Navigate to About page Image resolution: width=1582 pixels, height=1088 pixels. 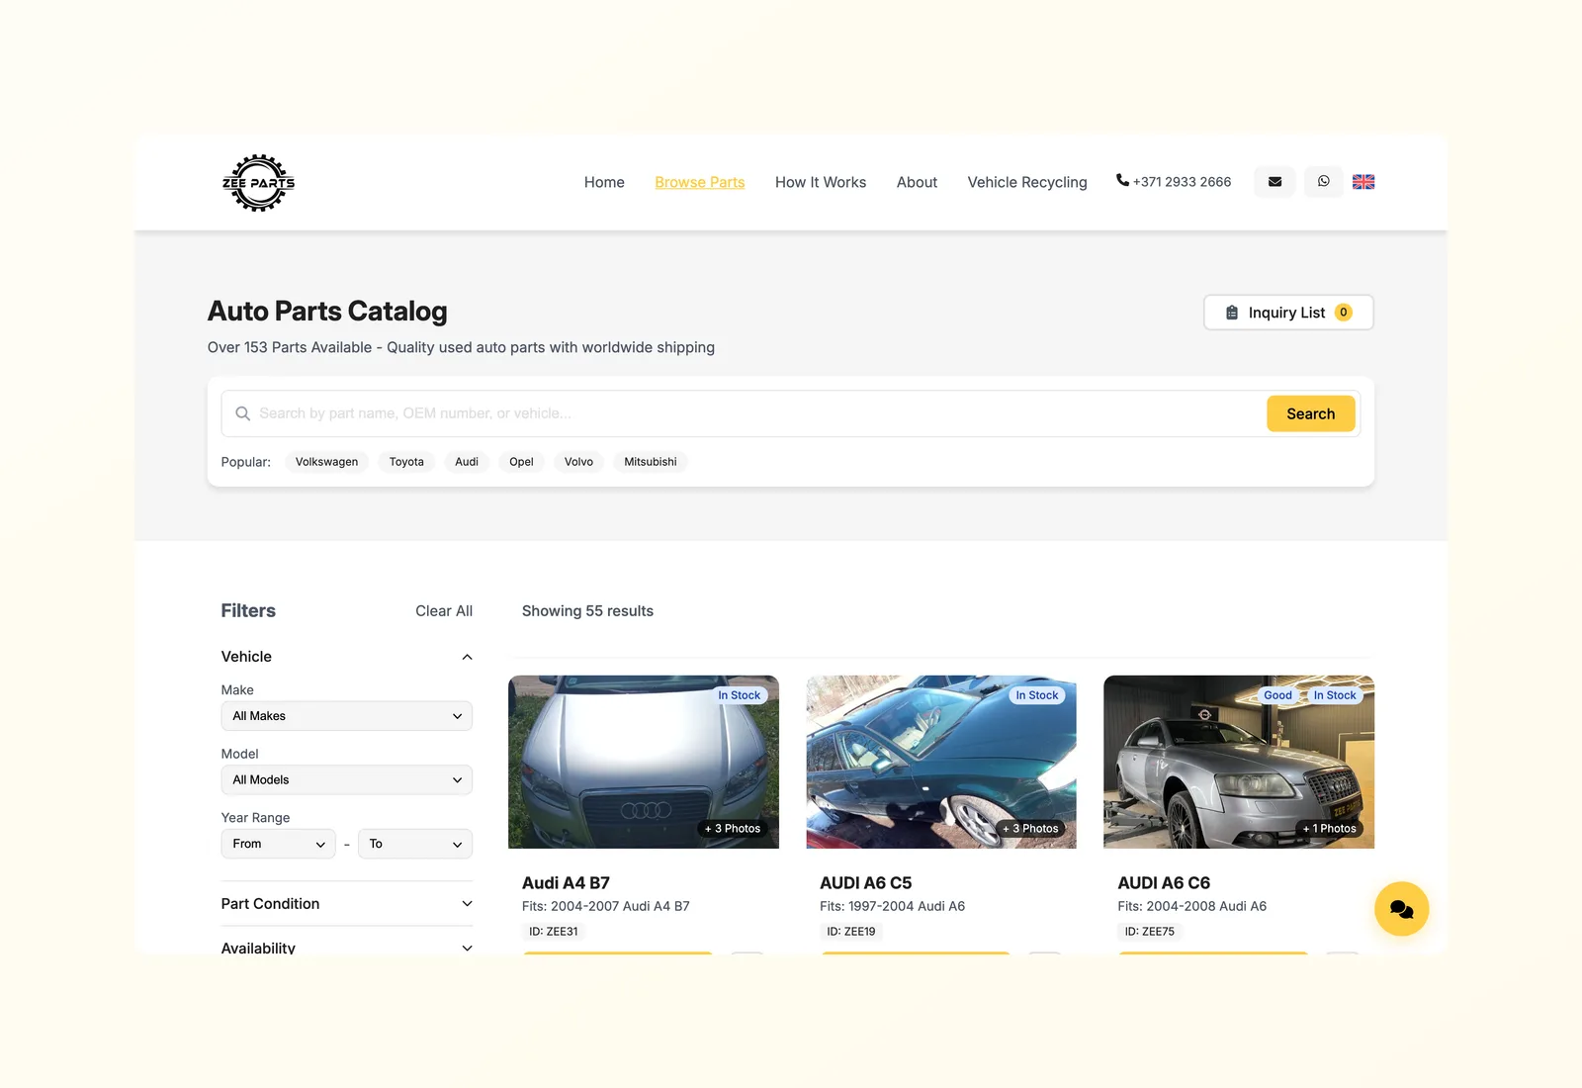pyautogui.click(x=917, y=182)
